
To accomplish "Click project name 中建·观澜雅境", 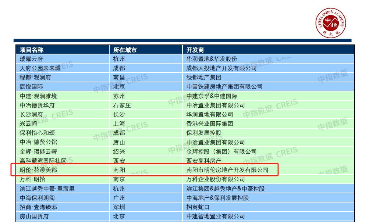I will (38, 96).
